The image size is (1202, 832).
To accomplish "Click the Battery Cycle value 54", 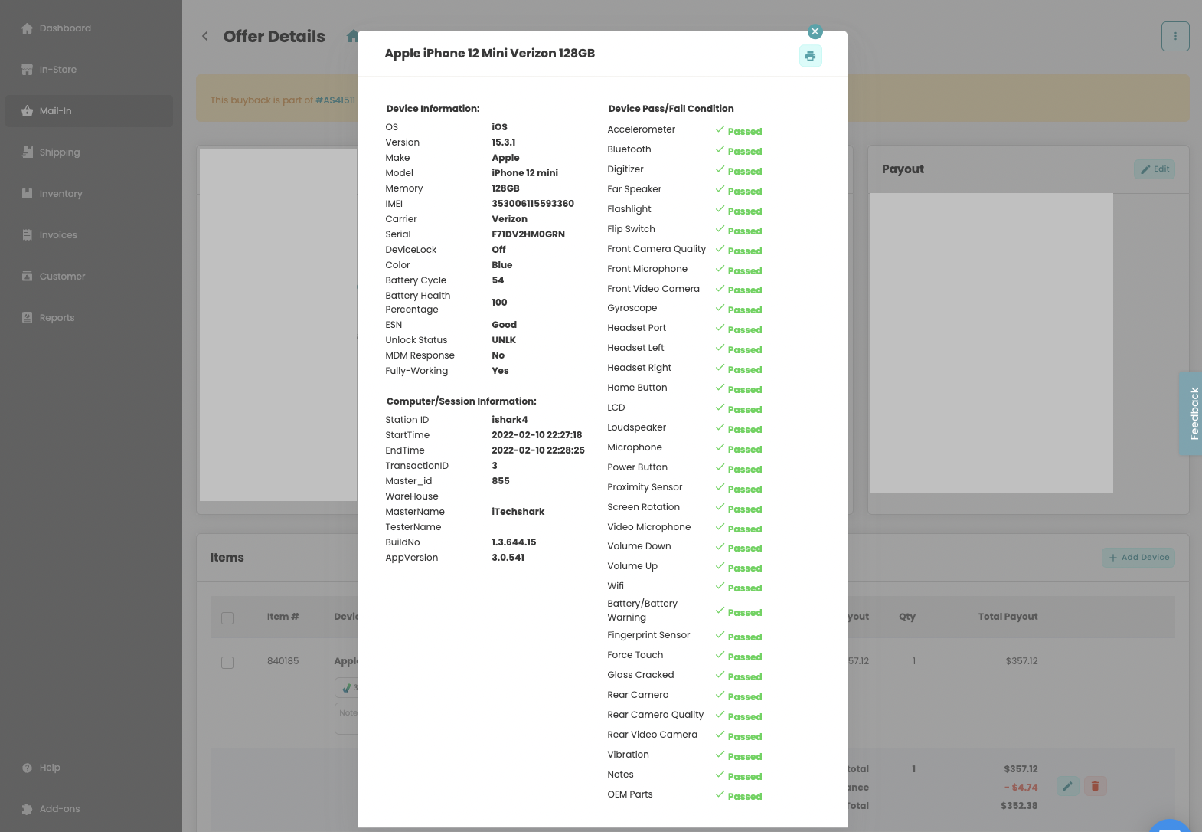I will point(498,280).
